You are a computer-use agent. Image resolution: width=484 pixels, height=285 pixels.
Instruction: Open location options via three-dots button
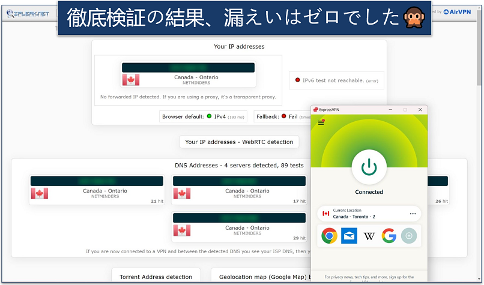coord(413,214)
